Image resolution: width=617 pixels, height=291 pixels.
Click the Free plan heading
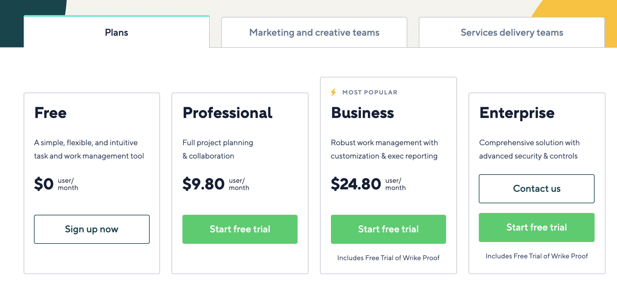(51, 113)
